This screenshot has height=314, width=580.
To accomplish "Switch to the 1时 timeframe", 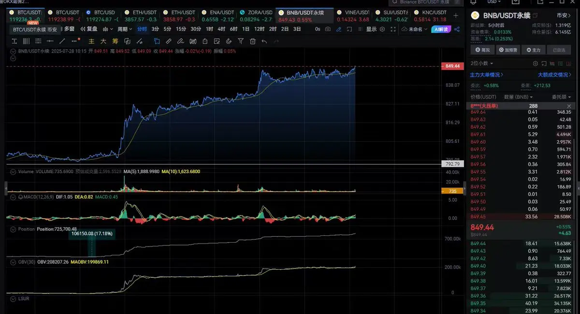I will click(x=209, y=29).
